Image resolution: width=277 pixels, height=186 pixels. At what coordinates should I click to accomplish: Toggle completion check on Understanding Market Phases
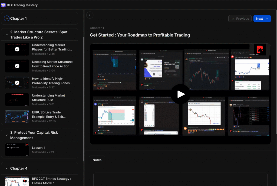coord(17,49)
